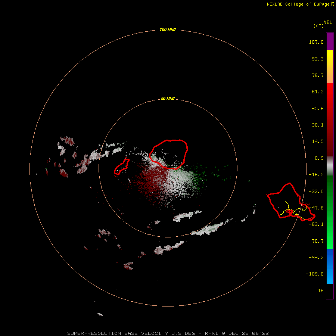336x336 pixels.
Task: Click the 100 NMI range ring label
Action: (168, 29)
